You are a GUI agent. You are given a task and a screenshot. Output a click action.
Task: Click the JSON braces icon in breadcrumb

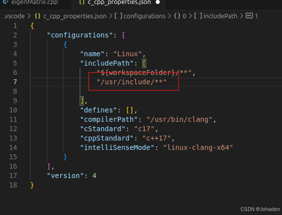pos(37,16)
